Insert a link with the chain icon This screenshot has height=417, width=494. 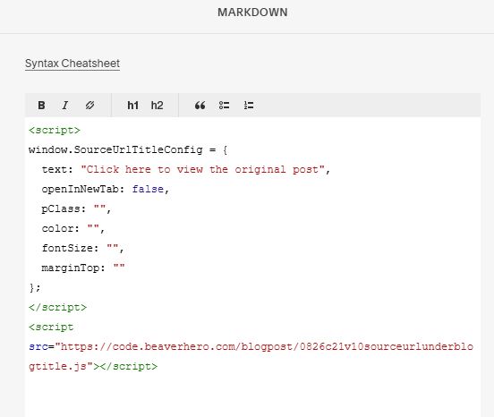(89, 106)
